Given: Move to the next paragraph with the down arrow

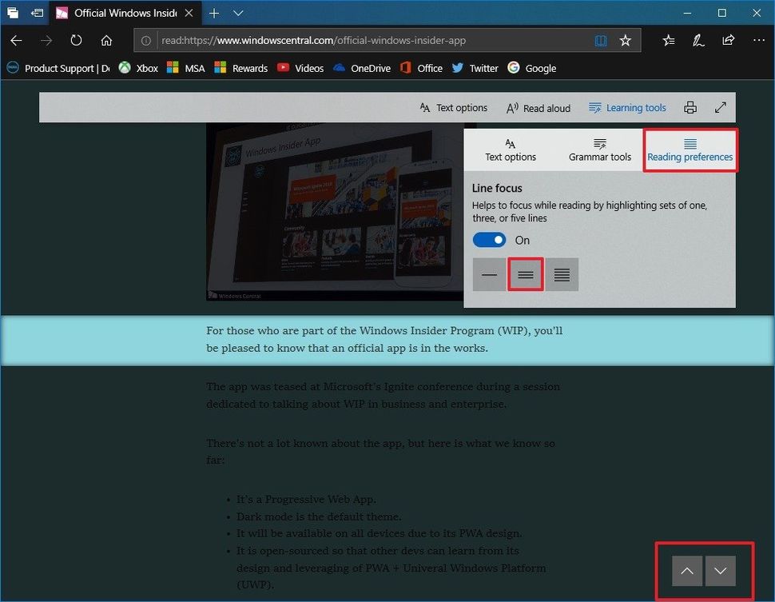Looking at the screenshot, I should [x=721, y=571].
